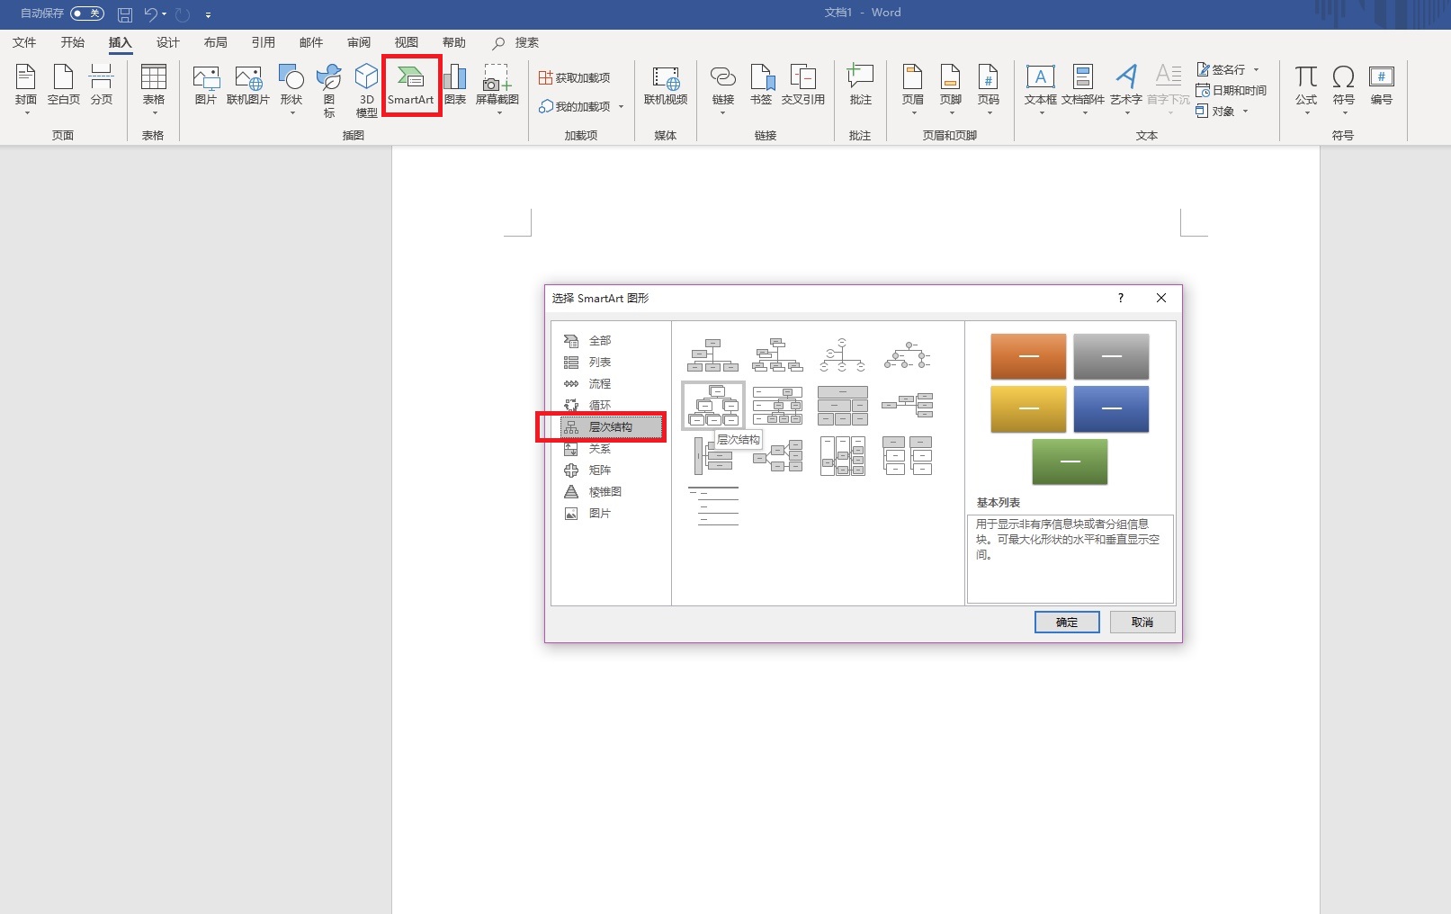1451x914 pixels.
Task: Pick the first organization chart layout thumbnail
Action: [x=712, y=355]
